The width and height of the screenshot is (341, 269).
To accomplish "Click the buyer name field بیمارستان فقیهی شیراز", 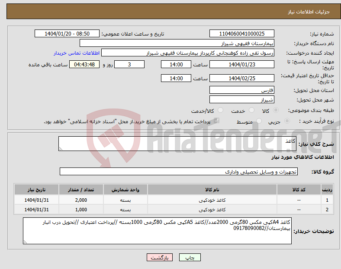I will coord(177,43).
